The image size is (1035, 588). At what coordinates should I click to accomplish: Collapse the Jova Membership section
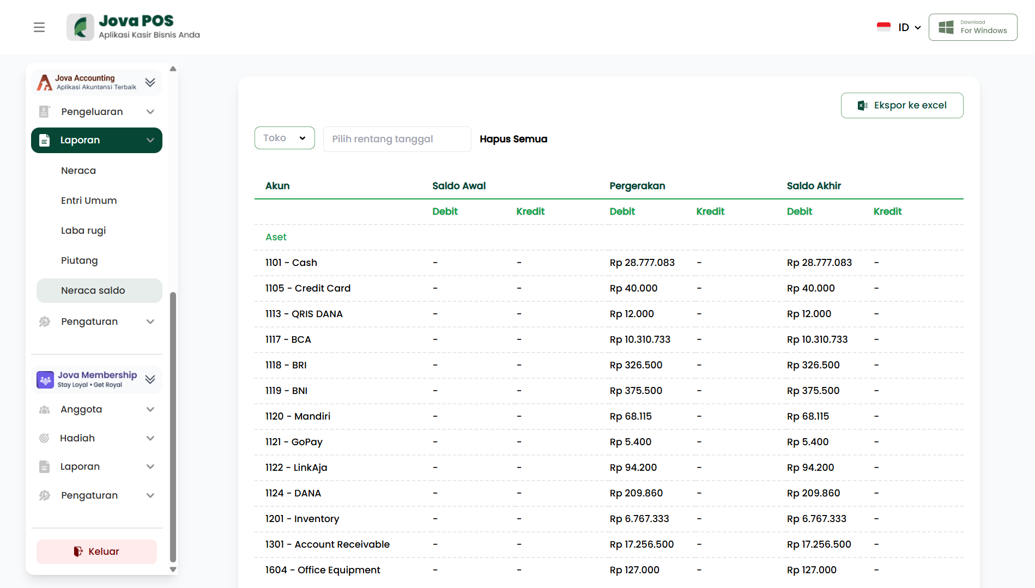(150, 379)
